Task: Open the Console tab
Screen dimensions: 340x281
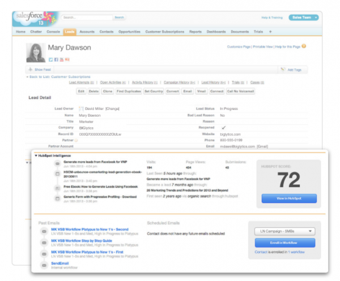Action: pos(53,32)
